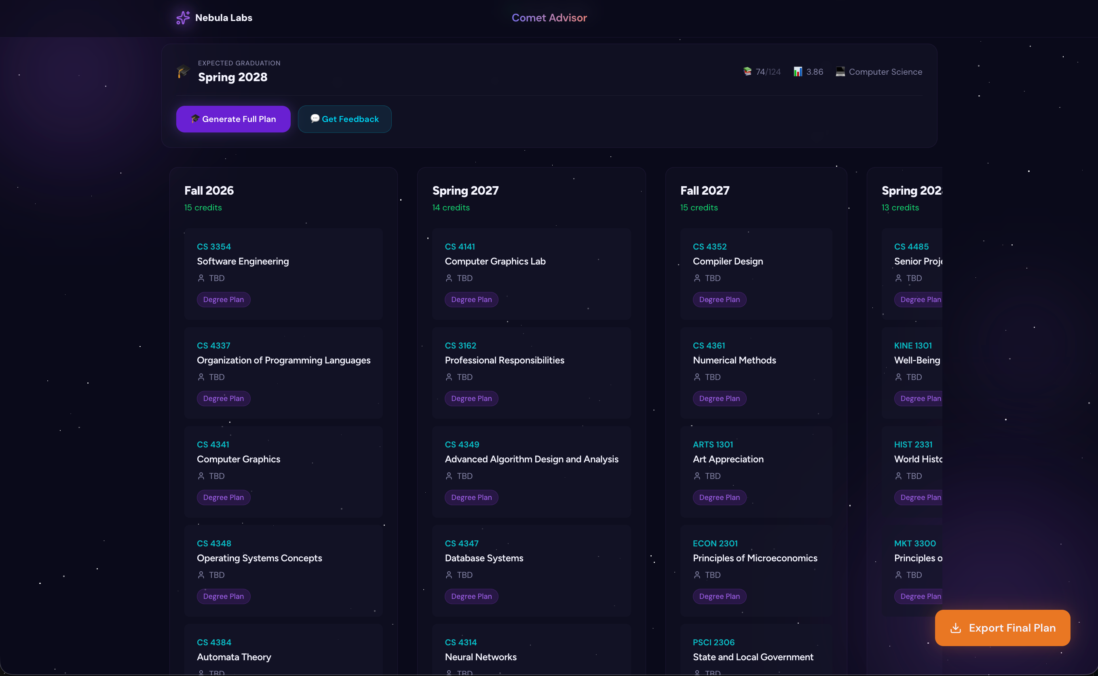
Task: Select the CS 4341 Computer Graphics course card
Action: click(283, 472)
